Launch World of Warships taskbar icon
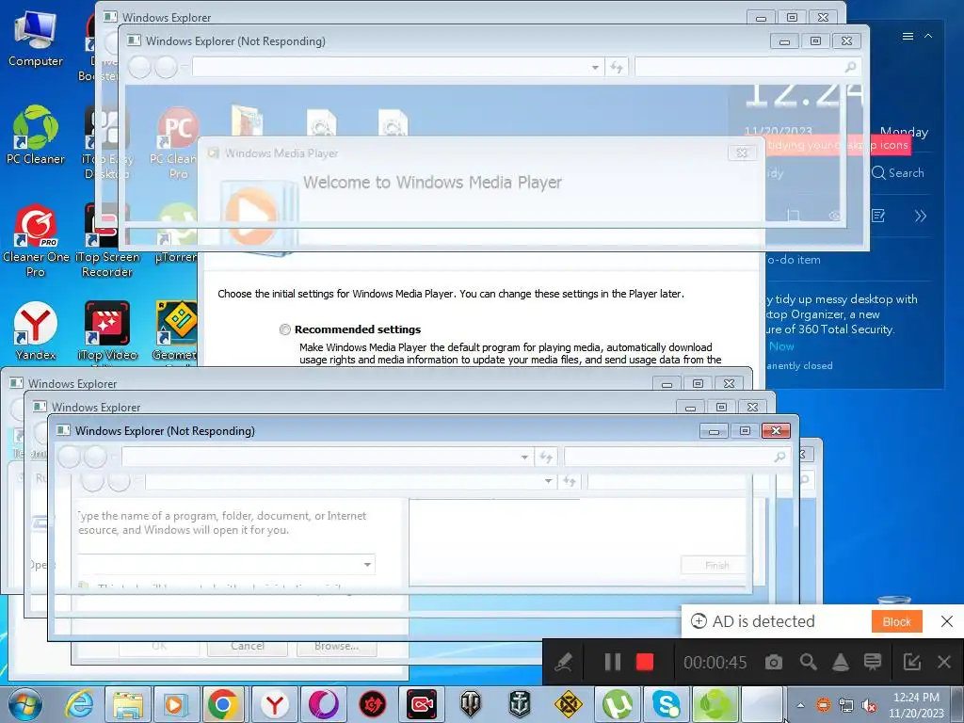Screen dimensions: 964x723 coord(520,704)
